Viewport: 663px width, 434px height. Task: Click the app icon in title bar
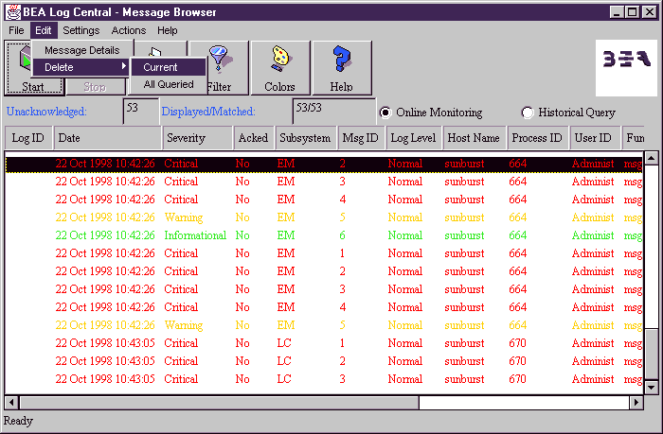click(12, 12)
